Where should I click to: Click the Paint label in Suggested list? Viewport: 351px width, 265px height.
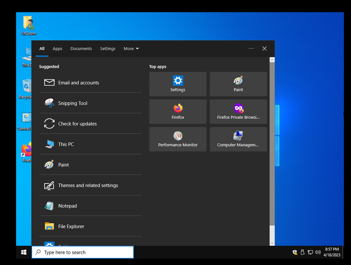tap(63, 165)
